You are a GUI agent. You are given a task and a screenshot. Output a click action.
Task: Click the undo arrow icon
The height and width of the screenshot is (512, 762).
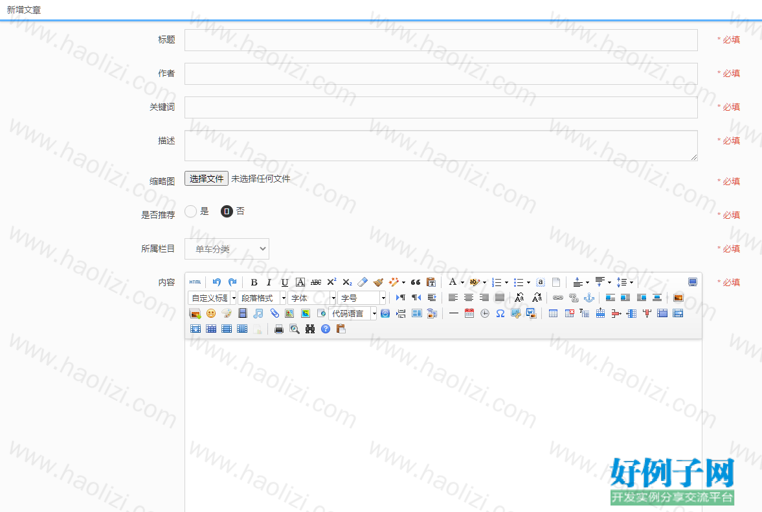click(217, 282)
